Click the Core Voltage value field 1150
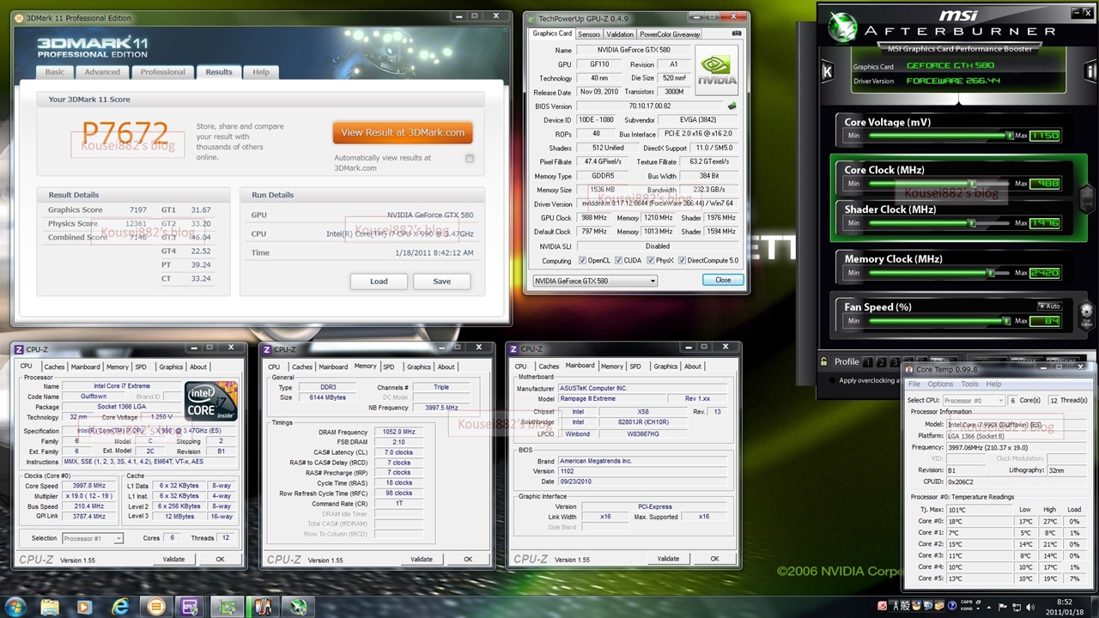This screenshot has height=618, width=1099. [x=1045, y=136]
